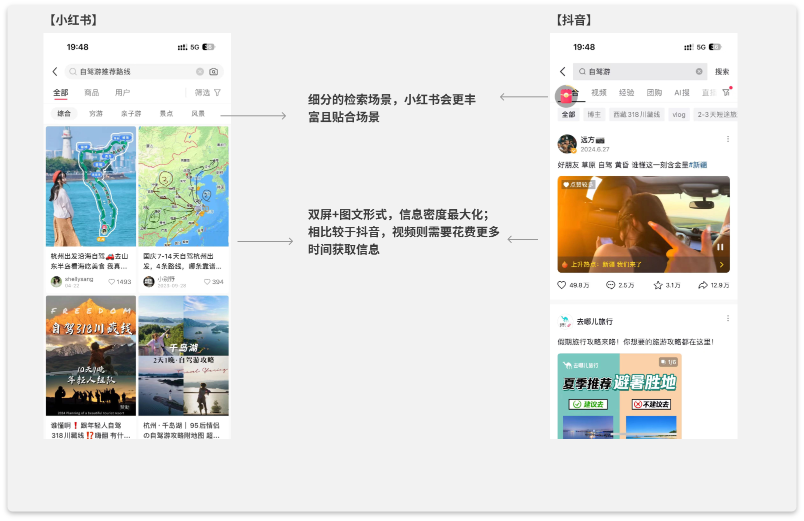Screen dimensions: 804x521
Task: Clear the Douyin search text with the x icon
Action: coord(699,71)
